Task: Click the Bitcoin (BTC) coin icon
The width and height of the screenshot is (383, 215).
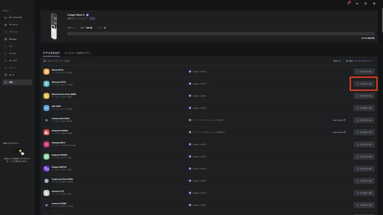Action: tap(46, 71)
